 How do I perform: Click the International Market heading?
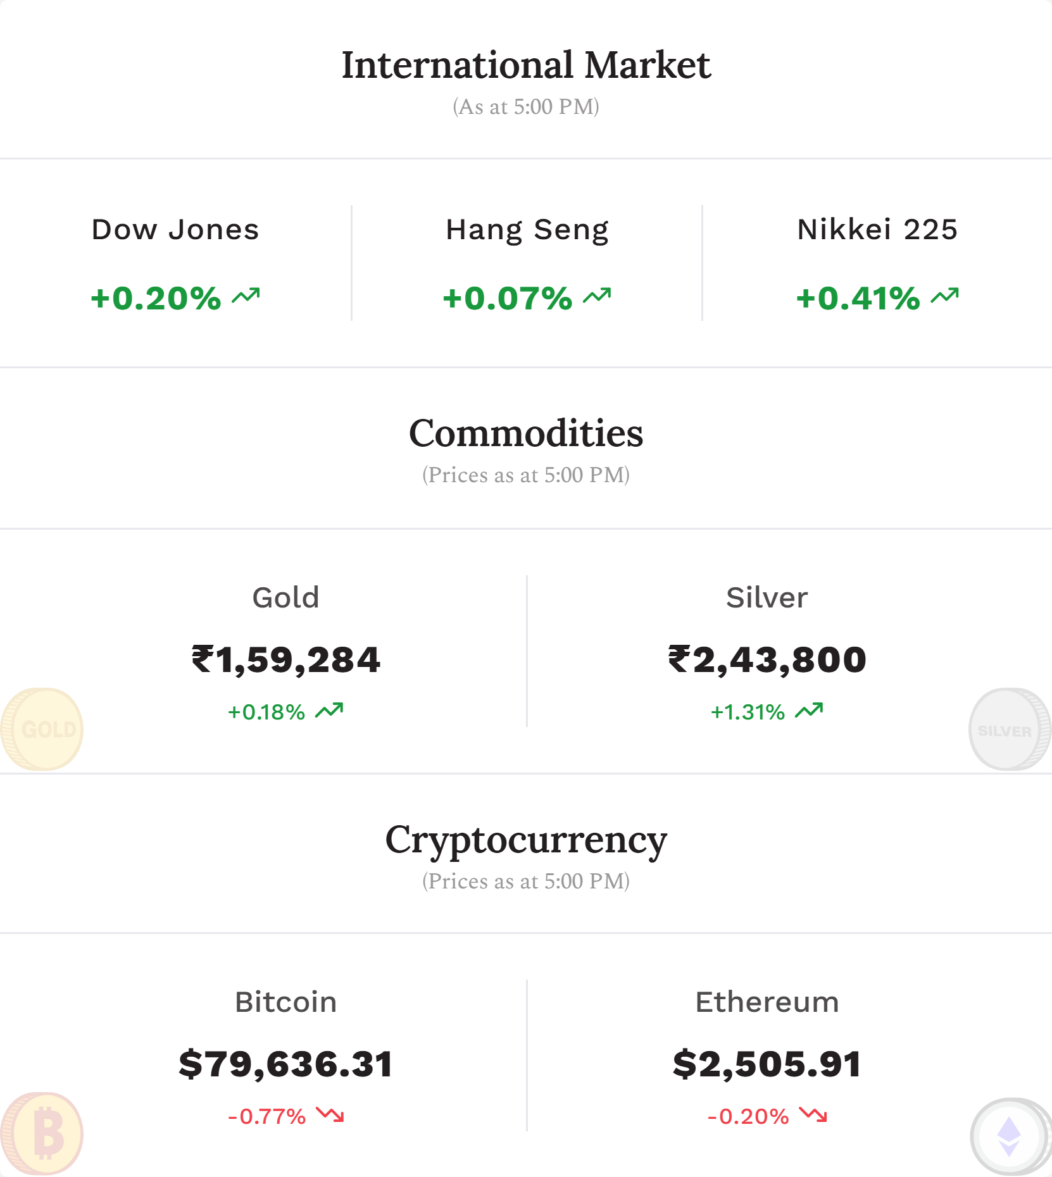pos(526,65)
